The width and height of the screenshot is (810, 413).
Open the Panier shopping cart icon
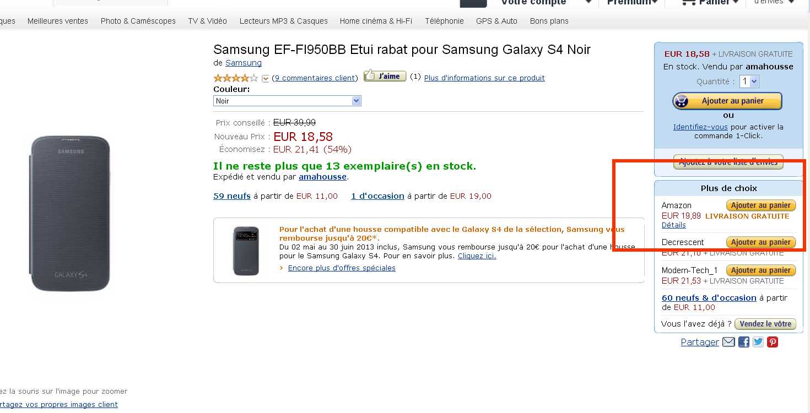tap(688, 3)
